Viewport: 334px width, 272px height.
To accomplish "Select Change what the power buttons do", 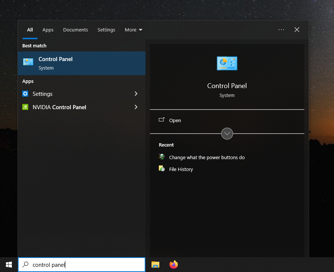I will (x=207, y=157).
